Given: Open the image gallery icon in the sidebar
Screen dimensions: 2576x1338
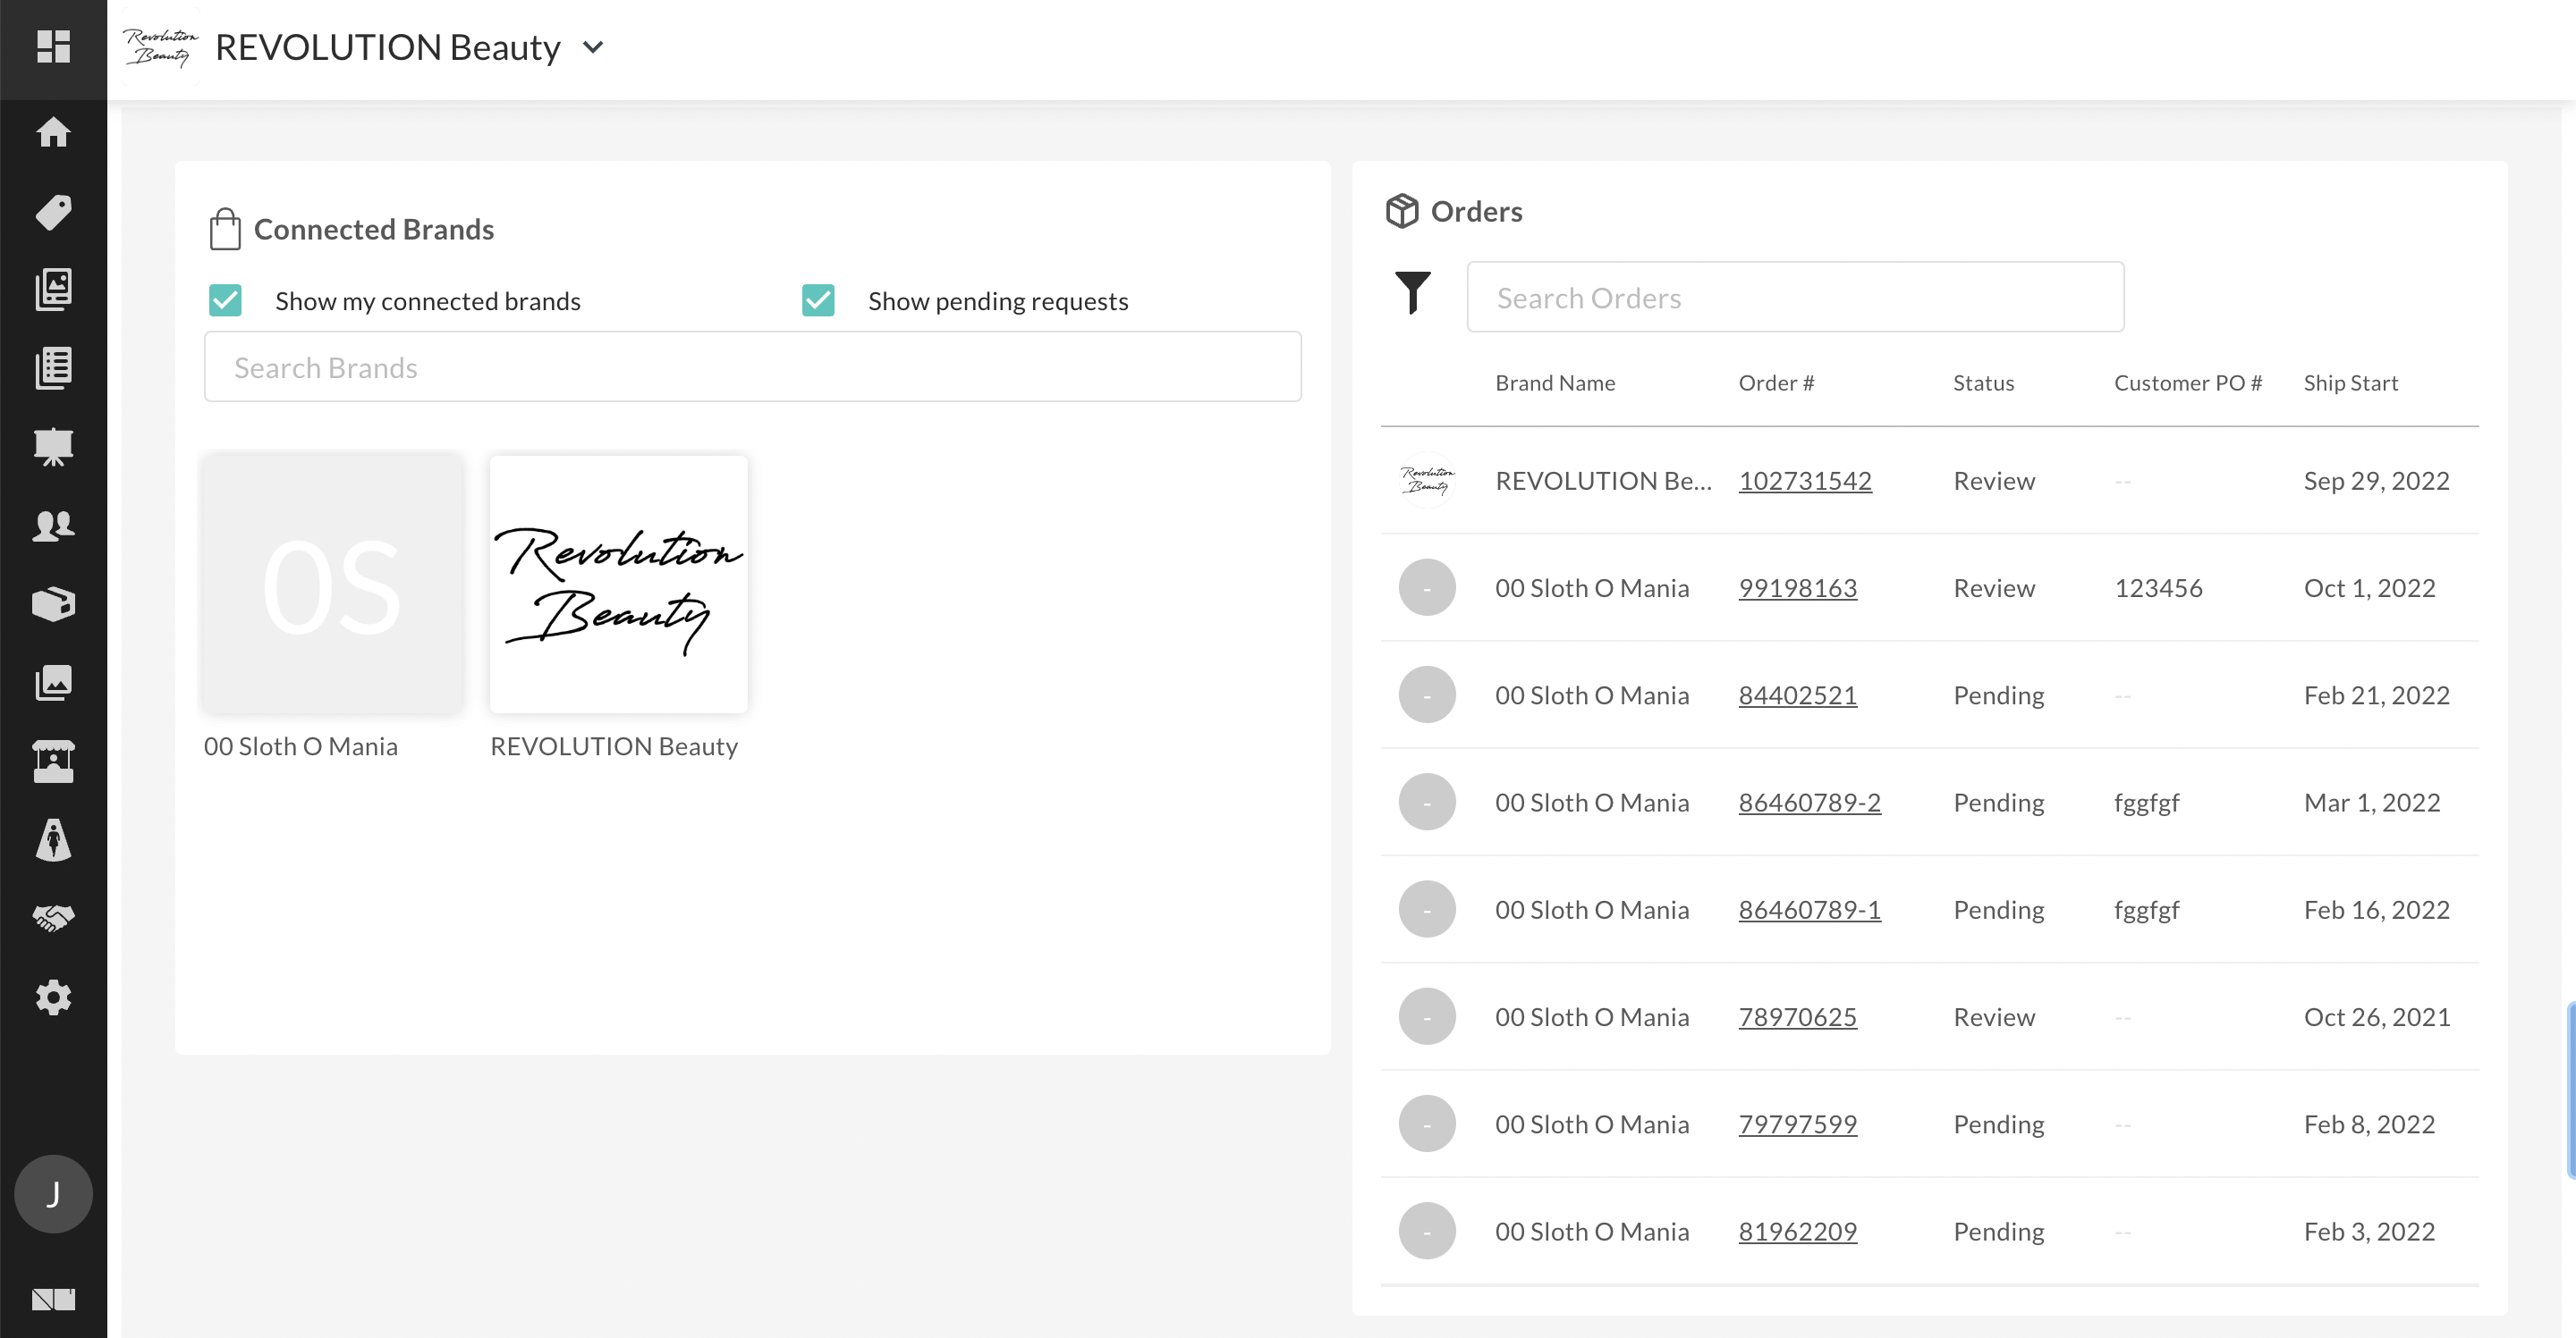Looking at the screenshot, I should point(53,683).
